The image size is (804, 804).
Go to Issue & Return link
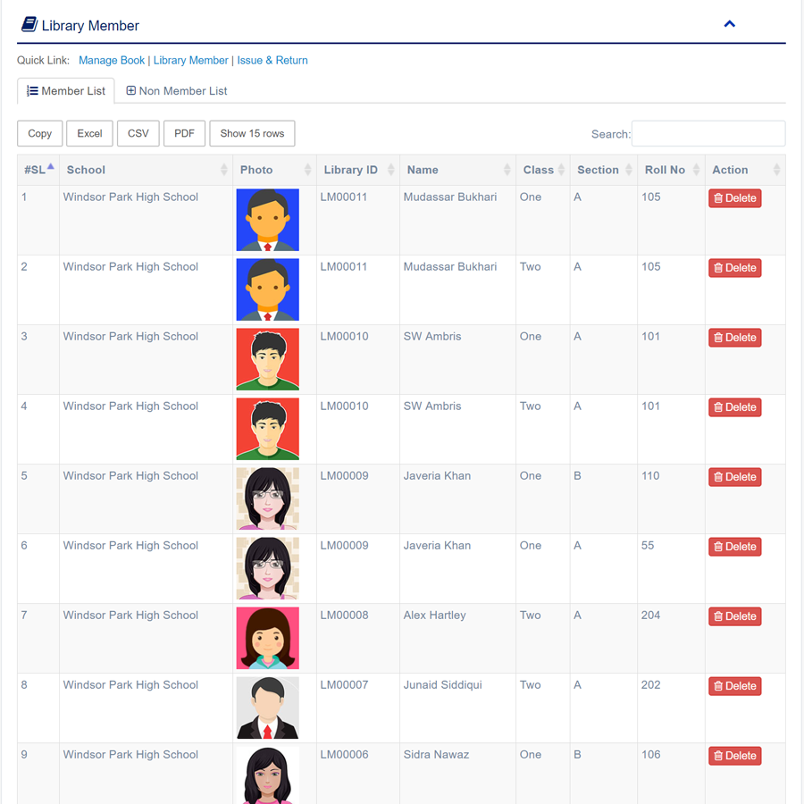coord(272,61)
